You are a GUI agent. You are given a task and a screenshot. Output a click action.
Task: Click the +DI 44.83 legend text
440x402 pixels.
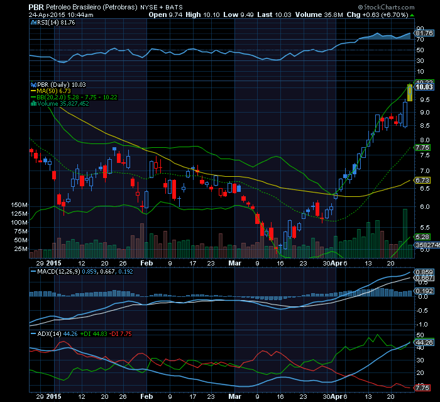coord(94,334)
